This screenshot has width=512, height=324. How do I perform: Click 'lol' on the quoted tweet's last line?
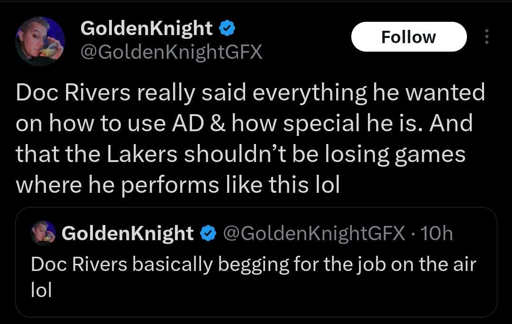coord(41,290)
